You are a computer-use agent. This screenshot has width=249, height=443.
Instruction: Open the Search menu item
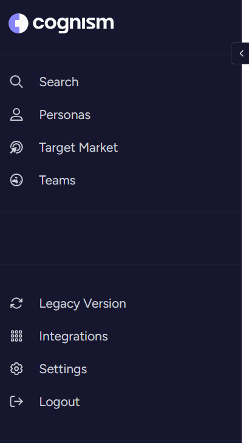pyautogui.click(x=59, y=82)
